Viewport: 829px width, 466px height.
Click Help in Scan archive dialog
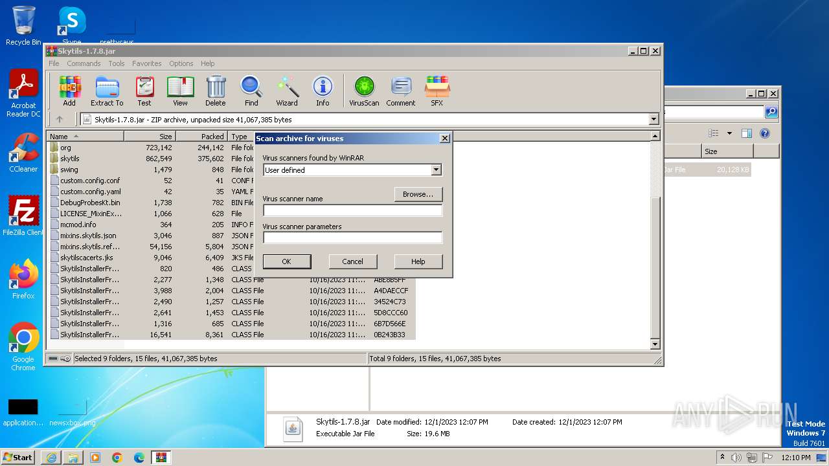tap(418, 261)
